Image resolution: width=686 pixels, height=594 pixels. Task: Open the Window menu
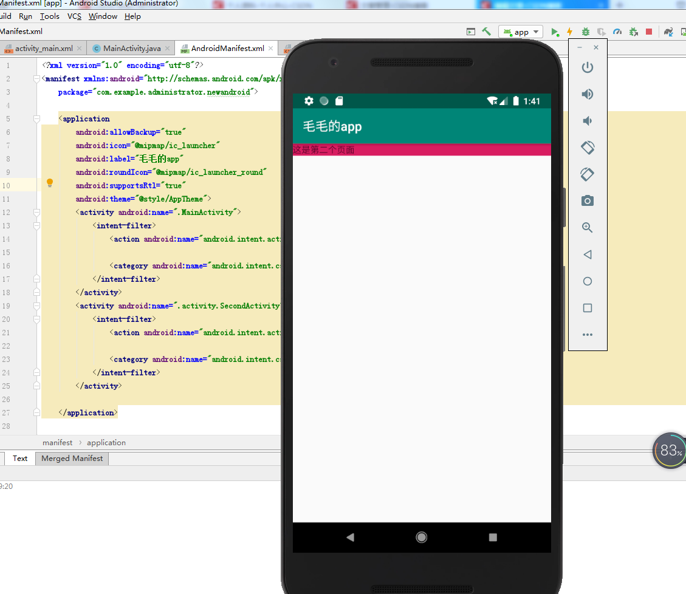[103, 16]
